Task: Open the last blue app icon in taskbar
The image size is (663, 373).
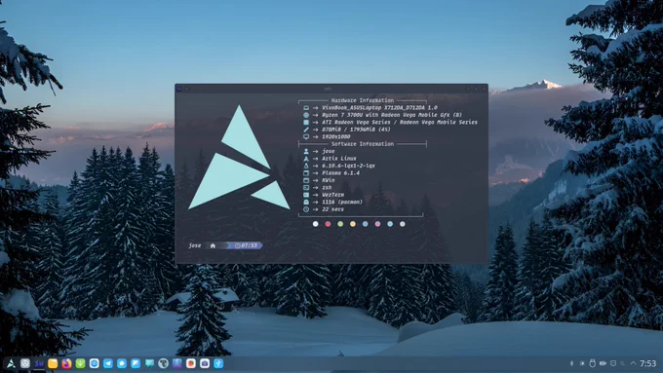Action: point(218,363)
